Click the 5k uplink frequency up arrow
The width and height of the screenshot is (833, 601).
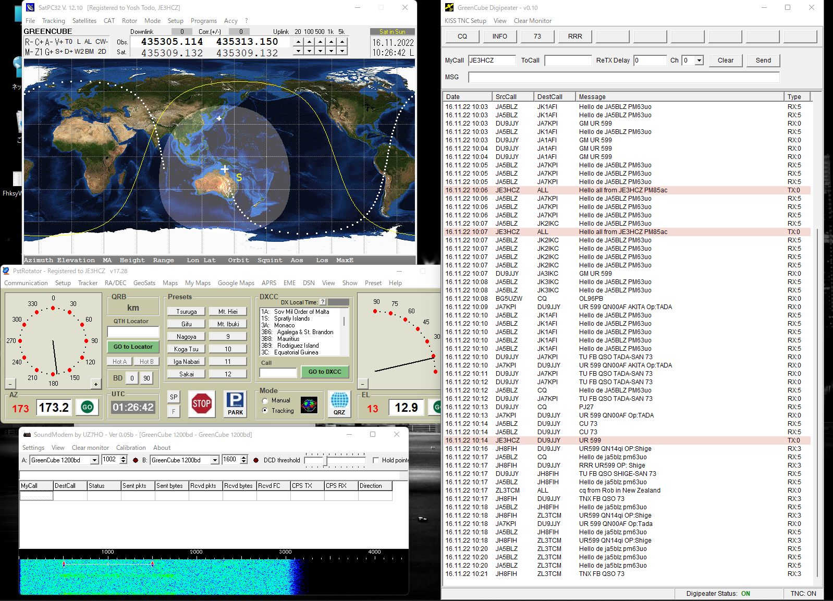click(x=342, y=42)
